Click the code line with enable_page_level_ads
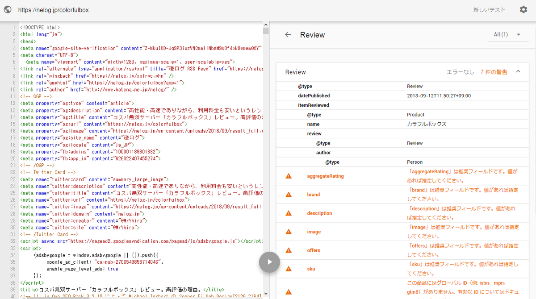Screen dimensions: 536x299 tap(82, 269)
